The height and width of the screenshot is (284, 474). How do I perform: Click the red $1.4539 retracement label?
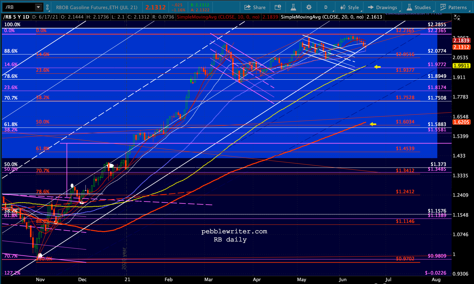(405, 148)
